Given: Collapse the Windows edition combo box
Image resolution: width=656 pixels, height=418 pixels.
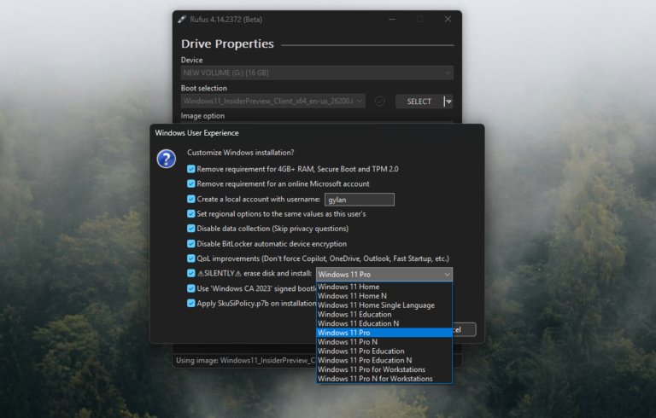Looking at the screenshot, I should point(446,275).
